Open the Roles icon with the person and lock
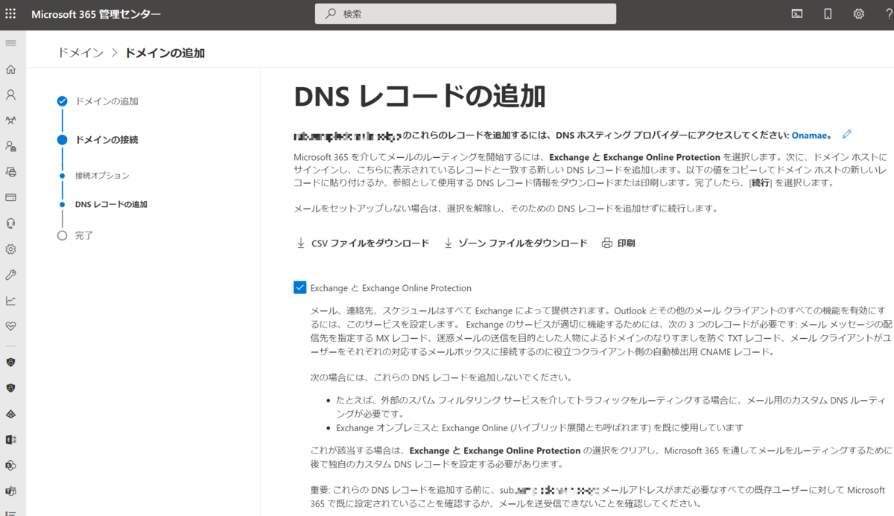The width and height of the screenshot is (894, 516). pyautogui.click(x=10, y=146)
